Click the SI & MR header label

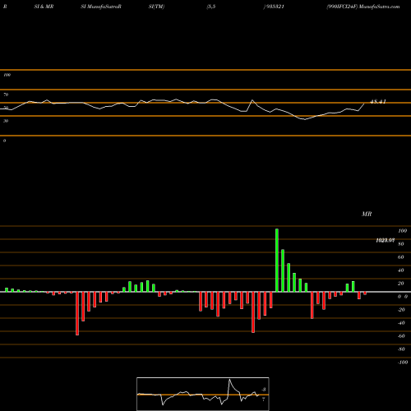point(44,7)
